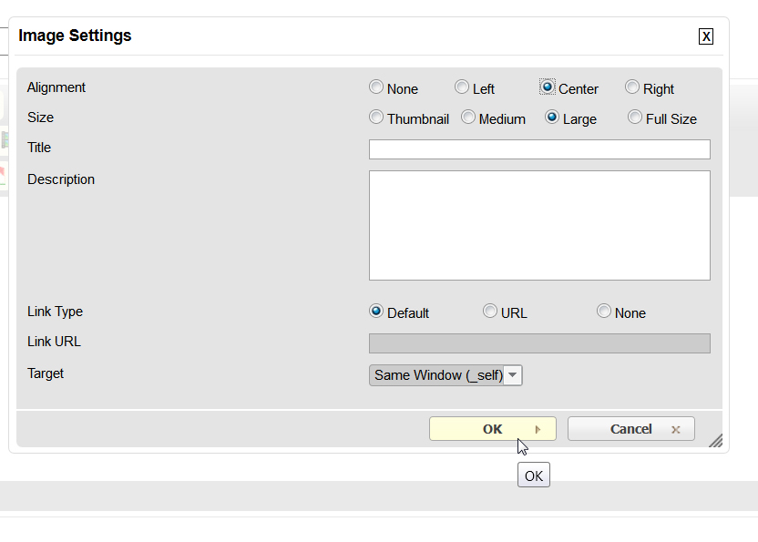Viewport: 758px width, 542px height.
Task: Select Thumbnail image size
Action: click(376, 118)
